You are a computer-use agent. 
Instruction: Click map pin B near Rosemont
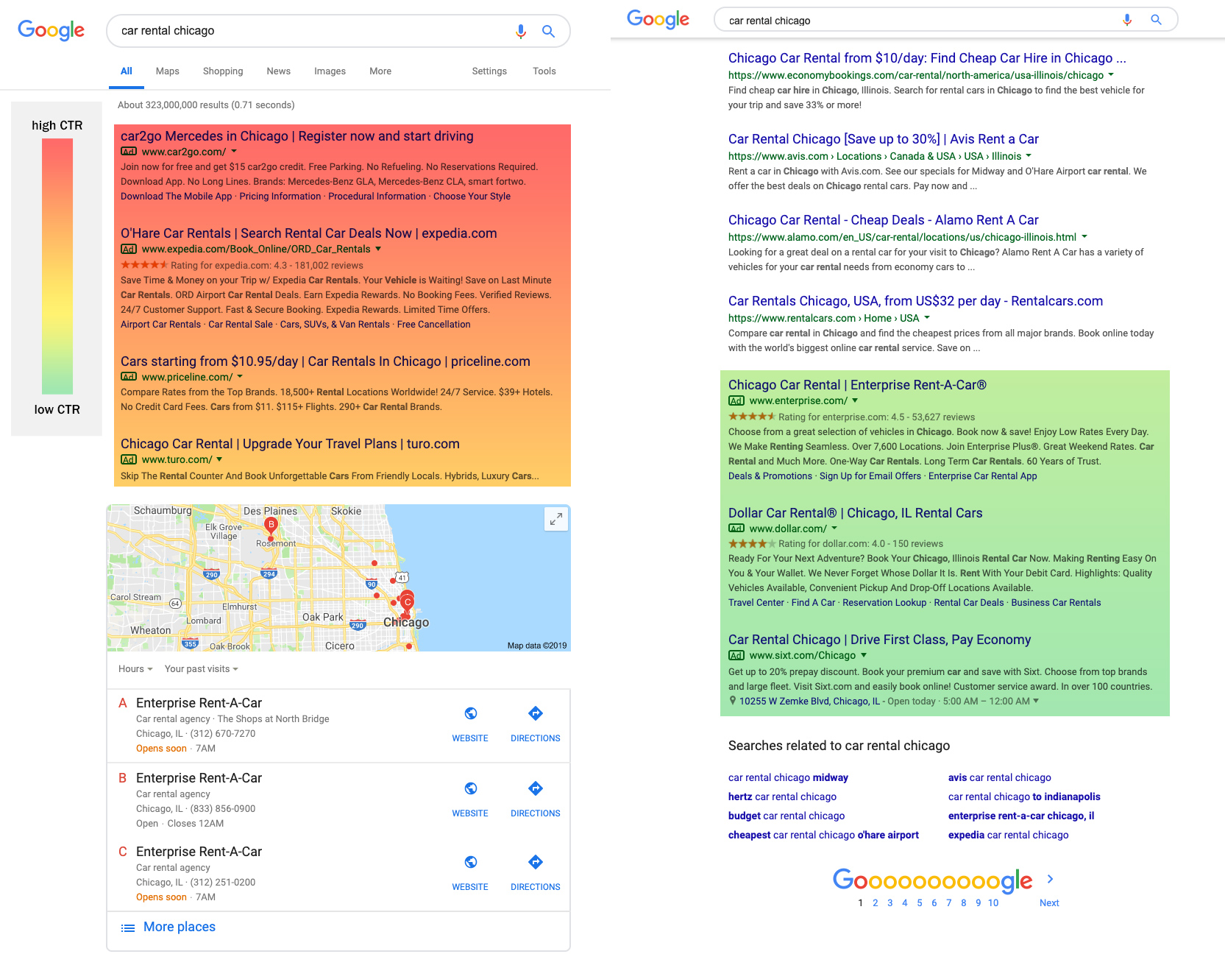coord(271,526)
